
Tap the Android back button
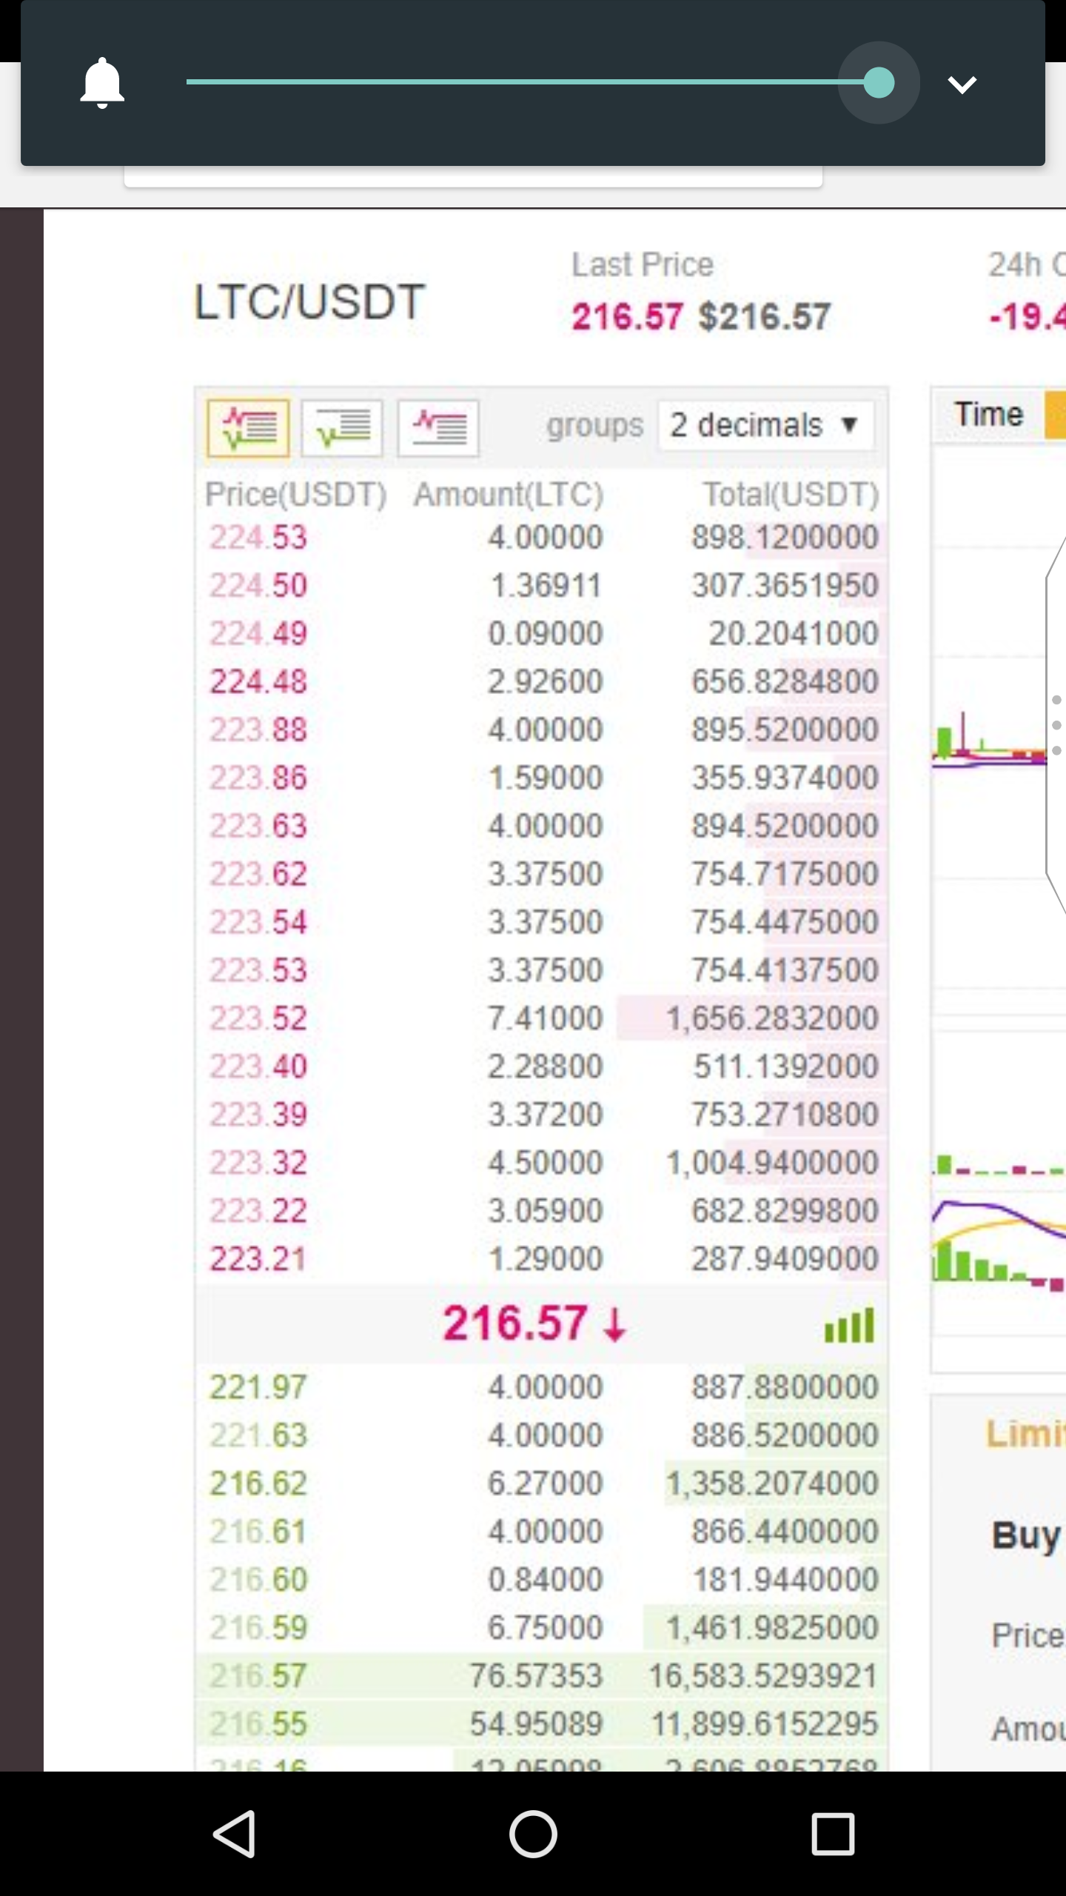235,1834
